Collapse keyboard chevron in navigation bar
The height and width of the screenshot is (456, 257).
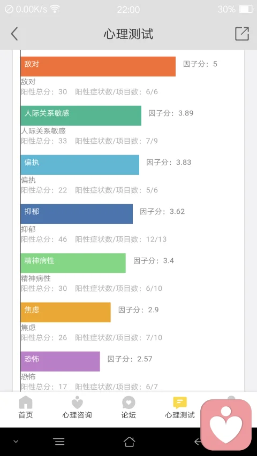coord(16,442)
